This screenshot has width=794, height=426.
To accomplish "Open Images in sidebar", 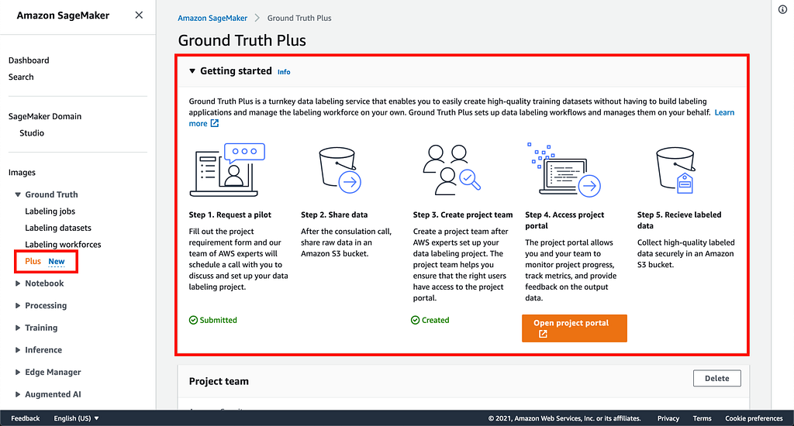I will coord(22,173).
